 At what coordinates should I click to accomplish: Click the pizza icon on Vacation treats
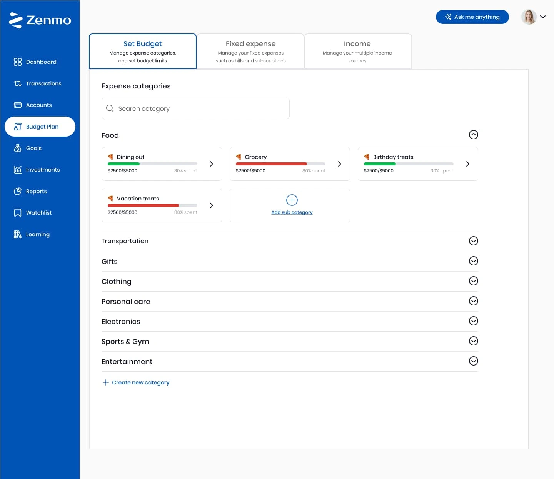pos(110,199)
